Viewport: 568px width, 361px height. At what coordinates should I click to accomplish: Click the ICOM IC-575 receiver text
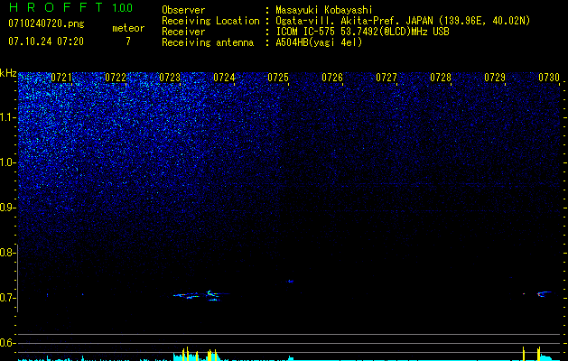[362, 32]
